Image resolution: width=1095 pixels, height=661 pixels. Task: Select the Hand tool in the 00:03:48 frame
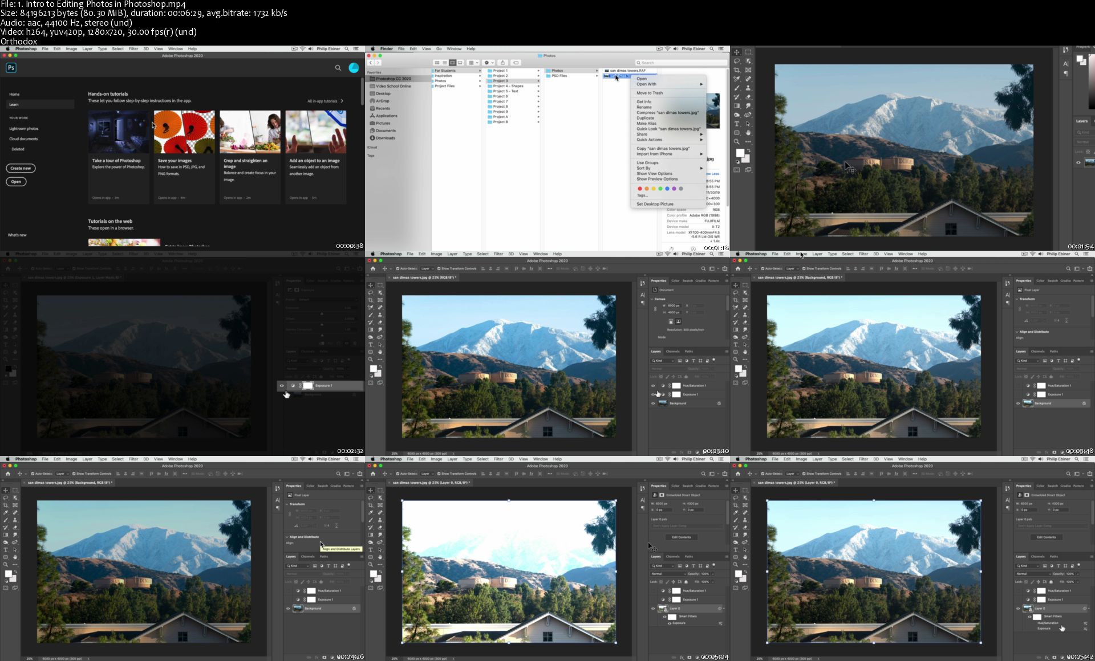(745, 352)
